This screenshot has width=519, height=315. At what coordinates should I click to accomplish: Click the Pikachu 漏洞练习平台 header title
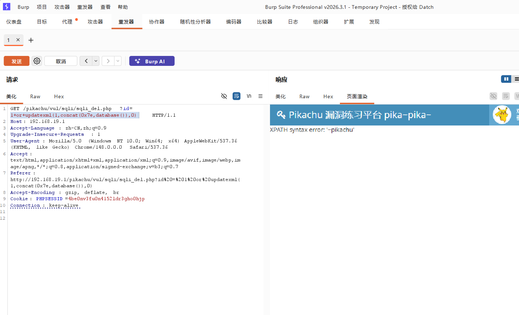[x=360, y=115]
